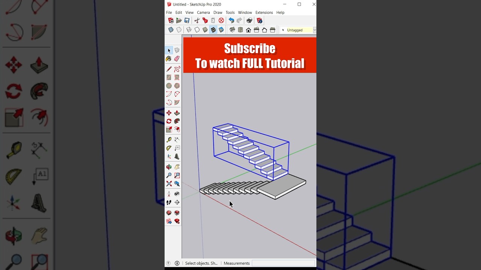Select the Push/Pull tool
The height and width of the screenshot is (270, 481).
point(177,113)
